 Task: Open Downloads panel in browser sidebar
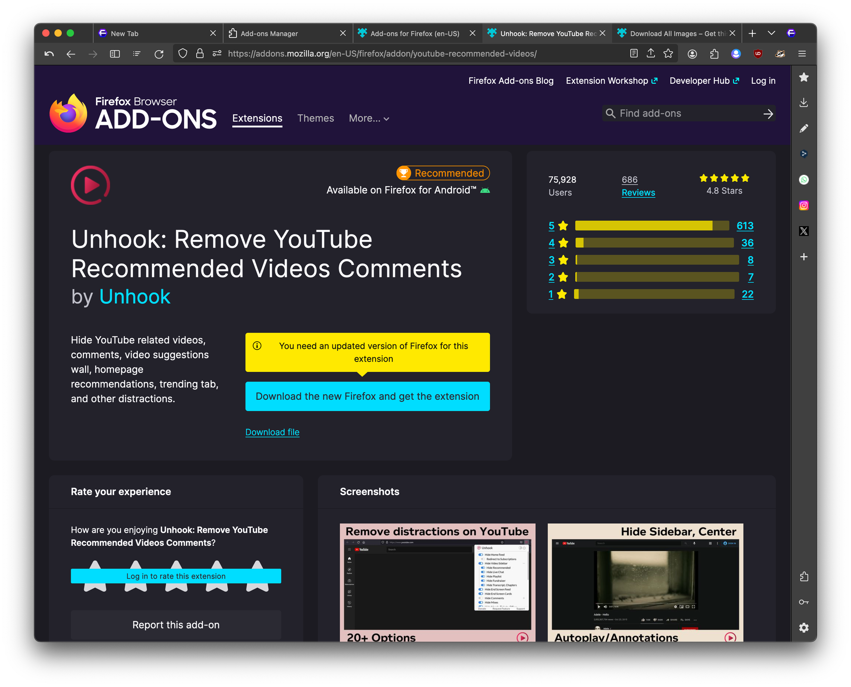click(x=804, y=103)
